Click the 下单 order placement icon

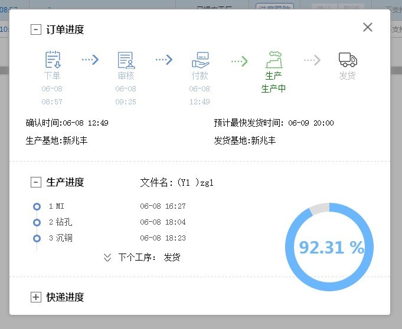tap(53, 60)
